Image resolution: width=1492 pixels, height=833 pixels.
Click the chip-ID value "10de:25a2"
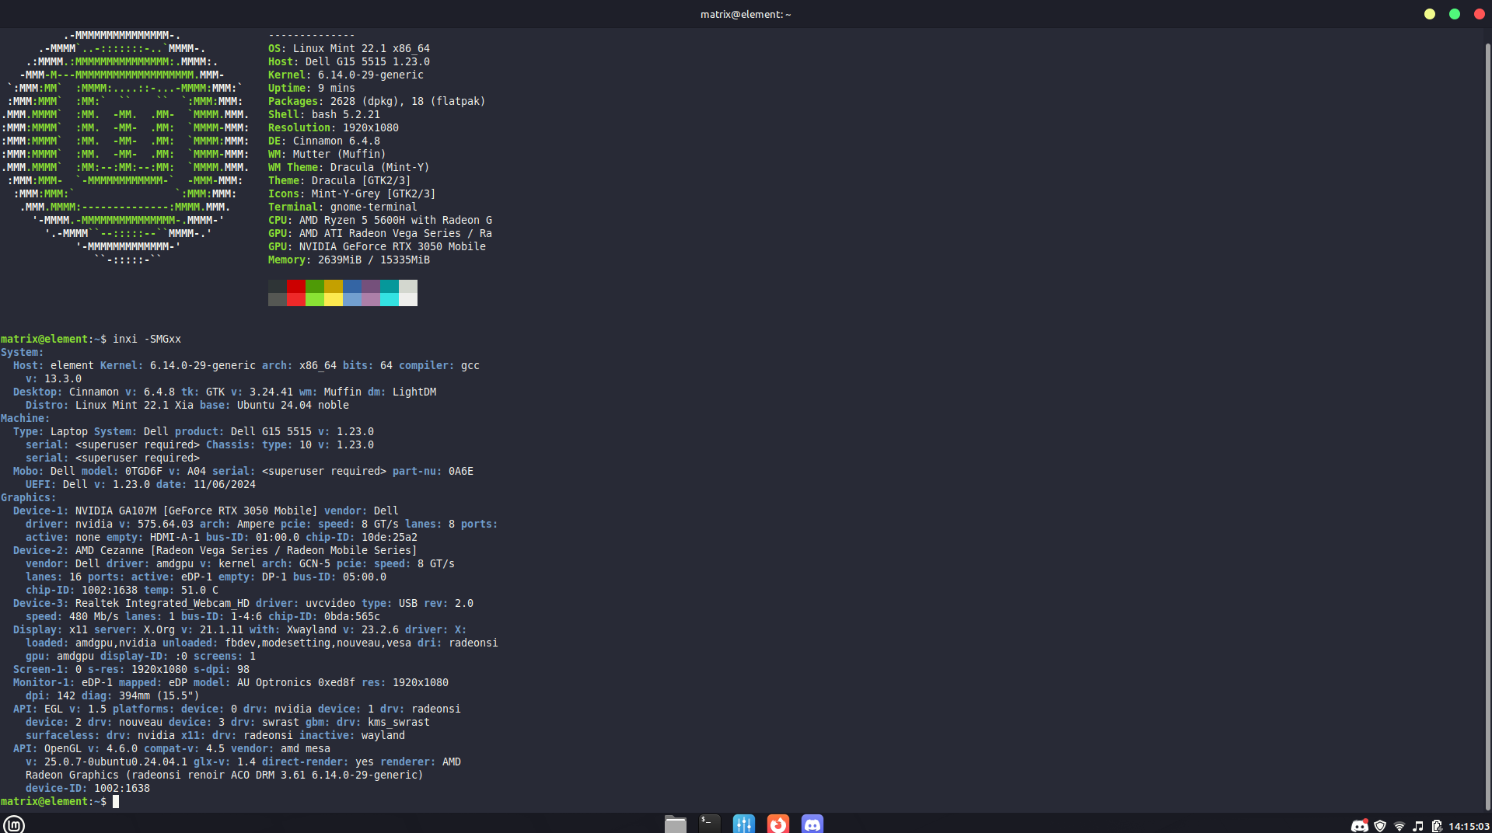(390, 537)
